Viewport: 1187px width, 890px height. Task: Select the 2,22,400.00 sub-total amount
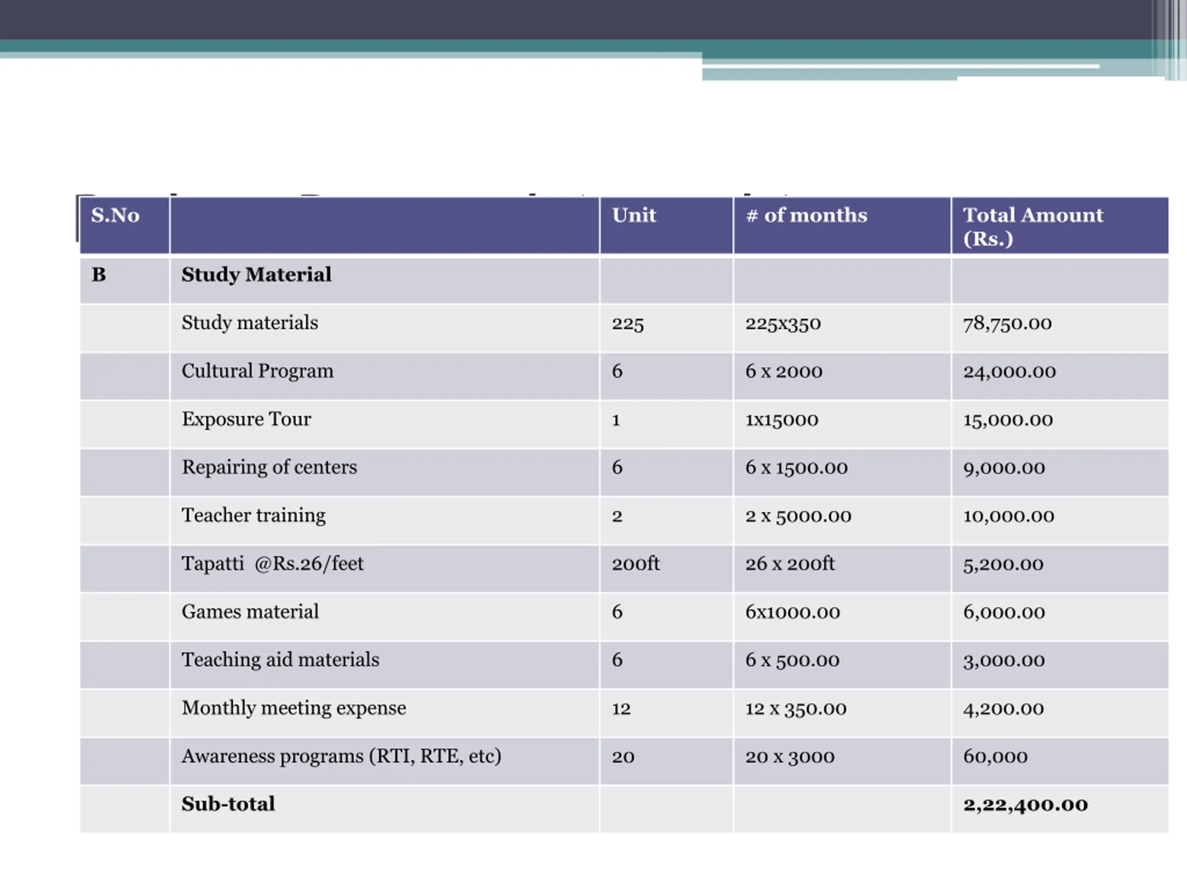(1025, 805)
